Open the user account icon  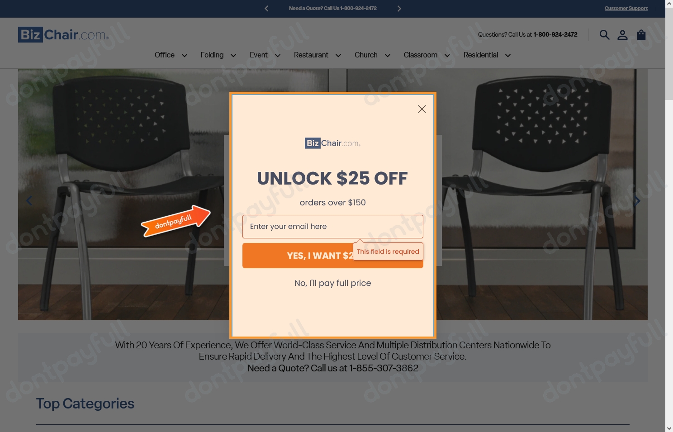[x=622, y=35]
